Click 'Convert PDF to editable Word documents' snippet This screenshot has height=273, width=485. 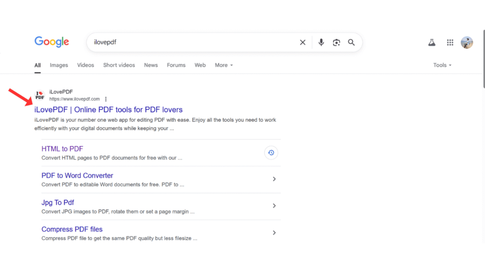(x=113, y=184)
